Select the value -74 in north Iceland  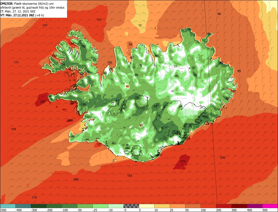pos(136,75)
